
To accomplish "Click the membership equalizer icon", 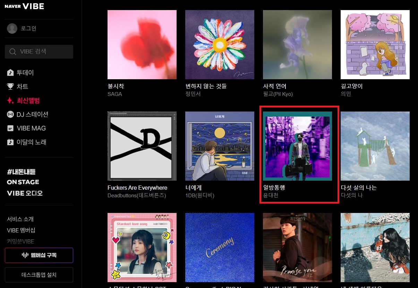I will pos(25,255).
